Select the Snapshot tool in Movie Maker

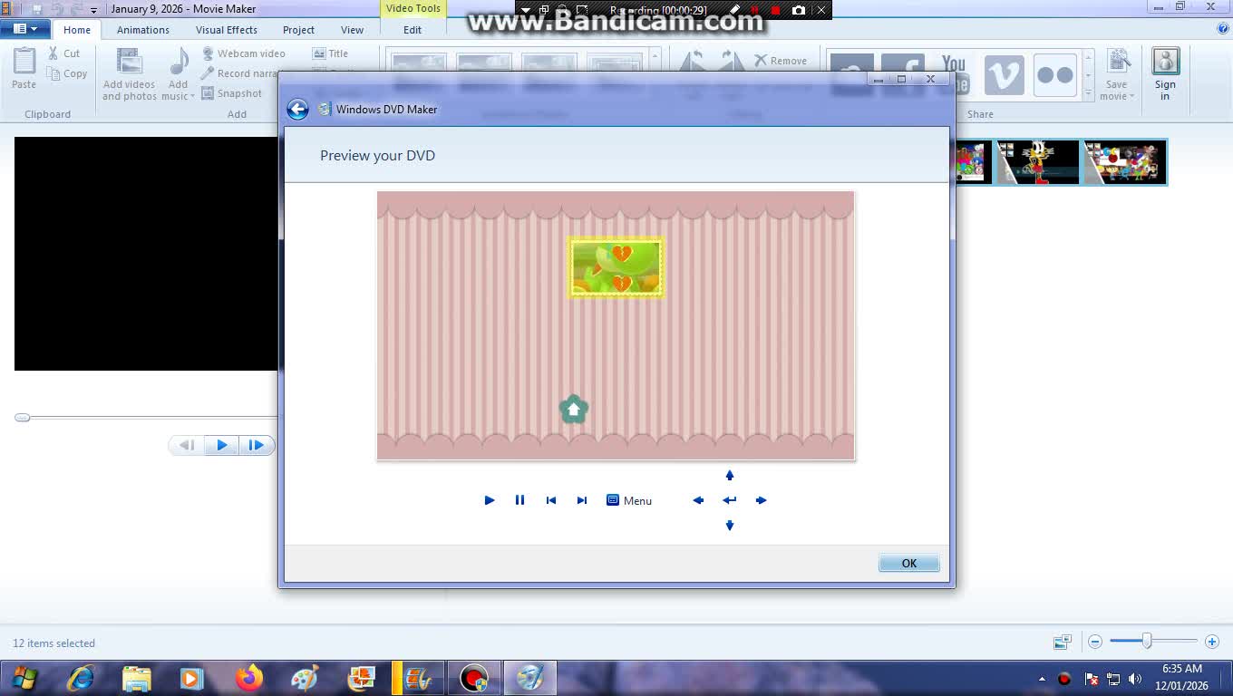[233, 93]
